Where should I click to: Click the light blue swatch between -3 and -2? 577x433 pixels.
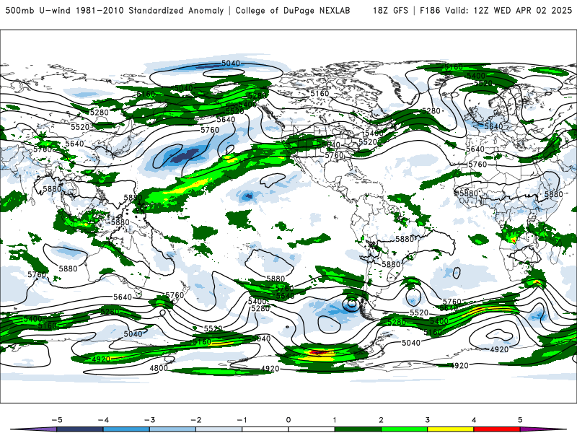(172, 429)
